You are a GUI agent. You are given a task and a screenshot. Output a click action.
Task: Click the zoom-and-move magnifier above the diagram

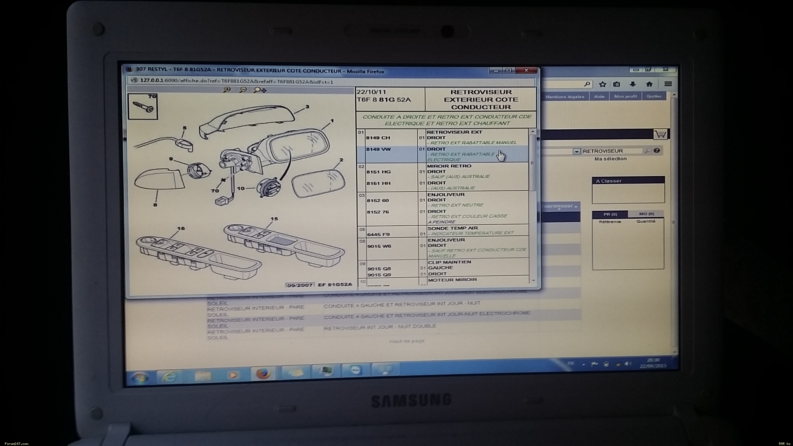tap(259, 90)
